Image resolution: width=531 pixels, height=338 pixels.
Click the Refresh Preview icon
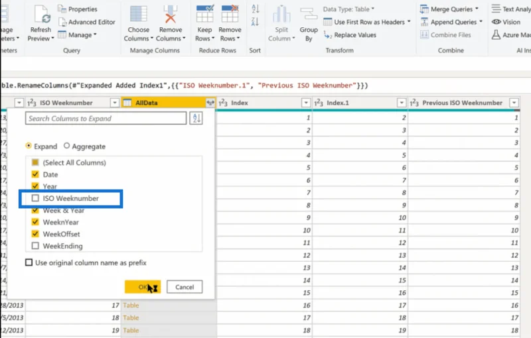pos(42,15)
